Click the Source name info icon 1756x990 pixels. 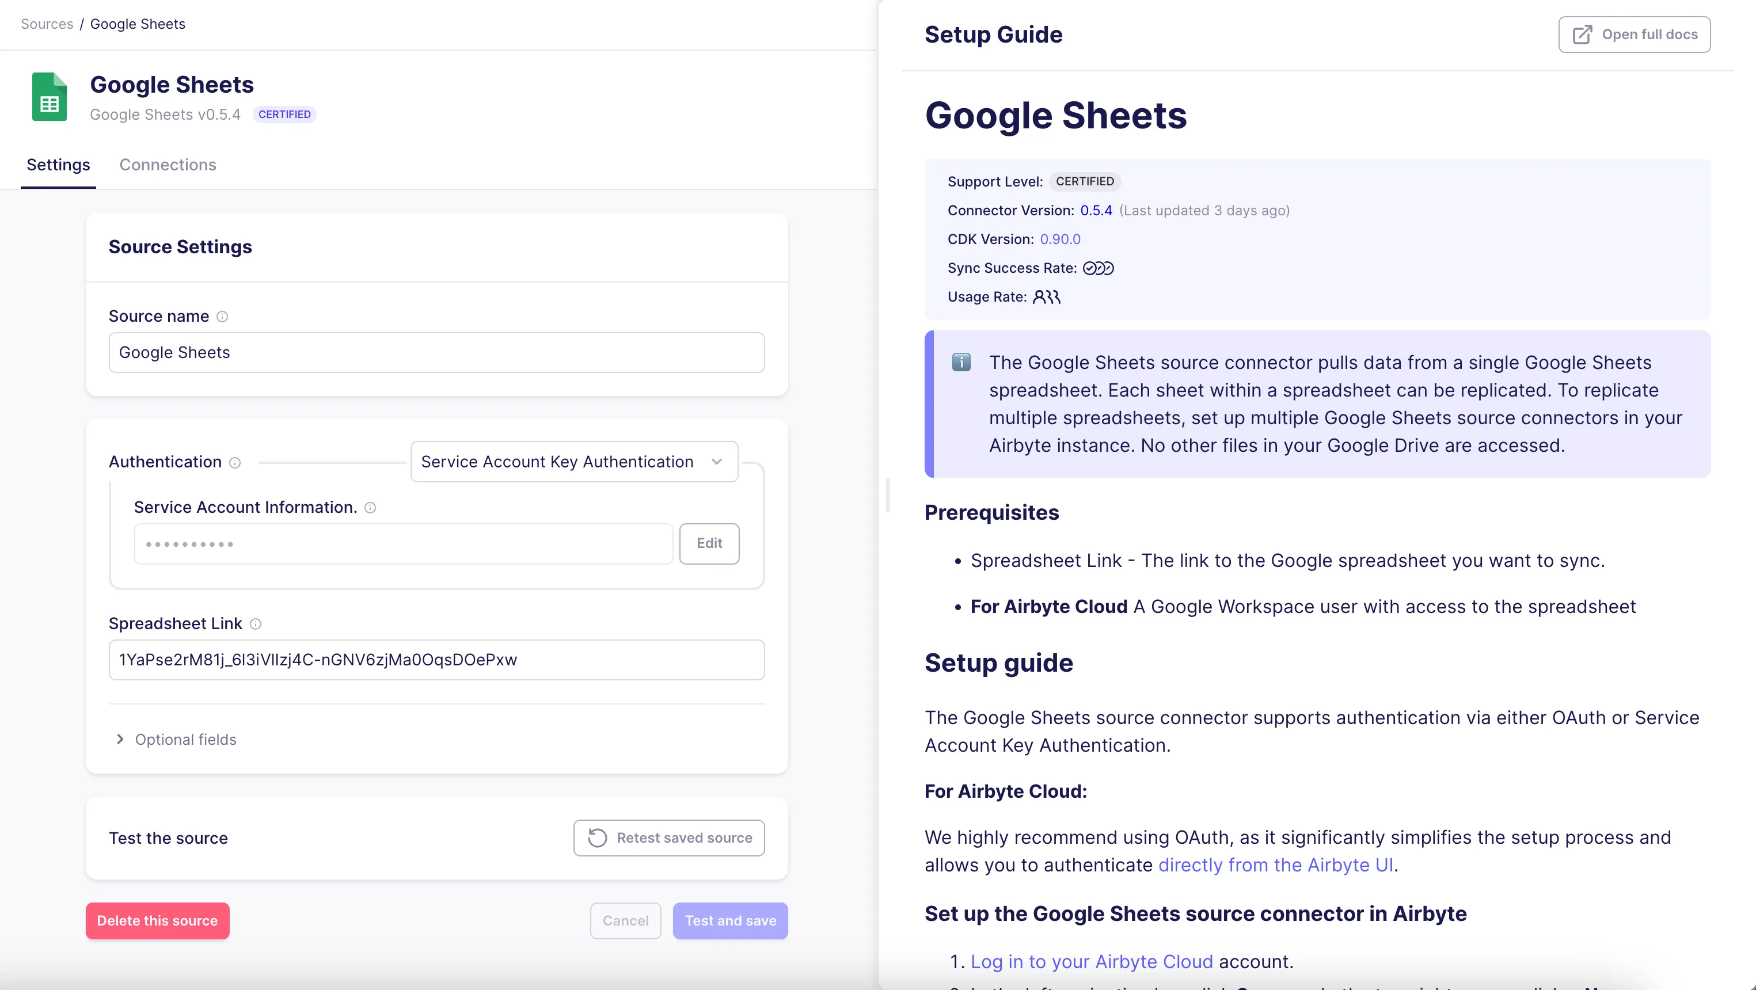pyautogui.click(x=222, y=317)
